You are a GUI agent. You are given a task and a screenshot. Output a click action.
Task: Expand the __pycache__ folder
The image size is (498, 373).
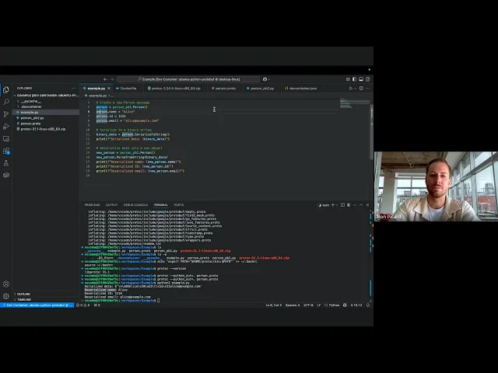tap(31, 101)
